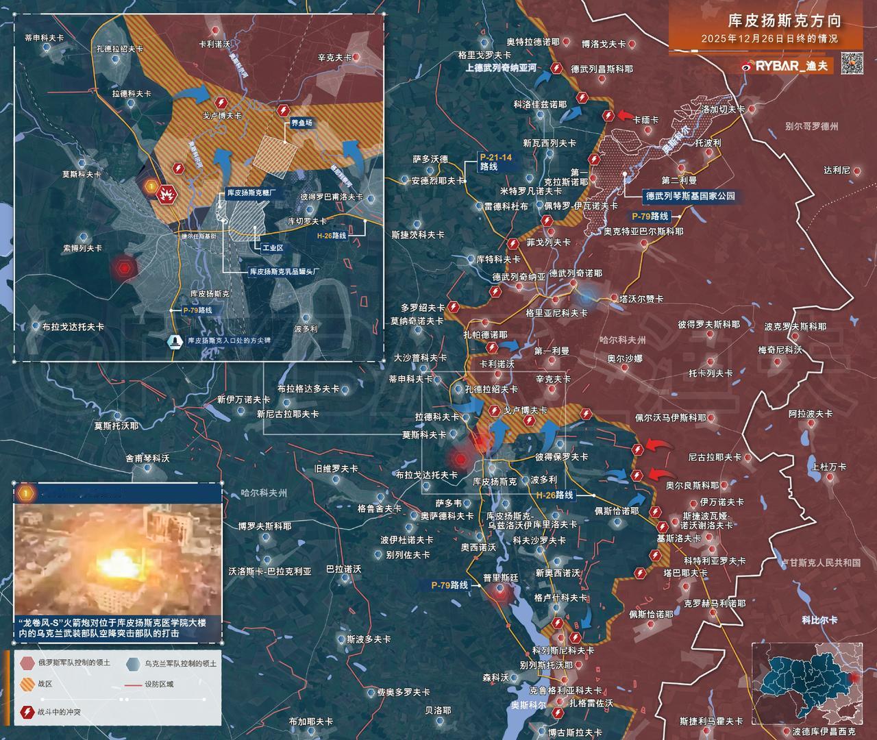Viewport: 877px width, 740px height.
Task: Click the hatched 战区 legend swatch
Action: [x=26, y=684]
